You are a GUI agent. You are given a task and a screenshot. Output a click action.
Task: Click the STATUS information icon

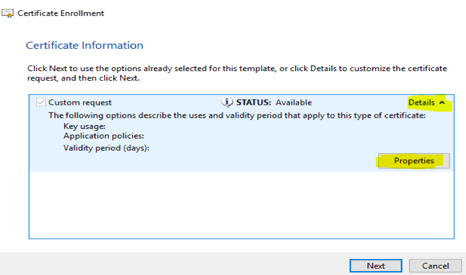click(227, 102)
